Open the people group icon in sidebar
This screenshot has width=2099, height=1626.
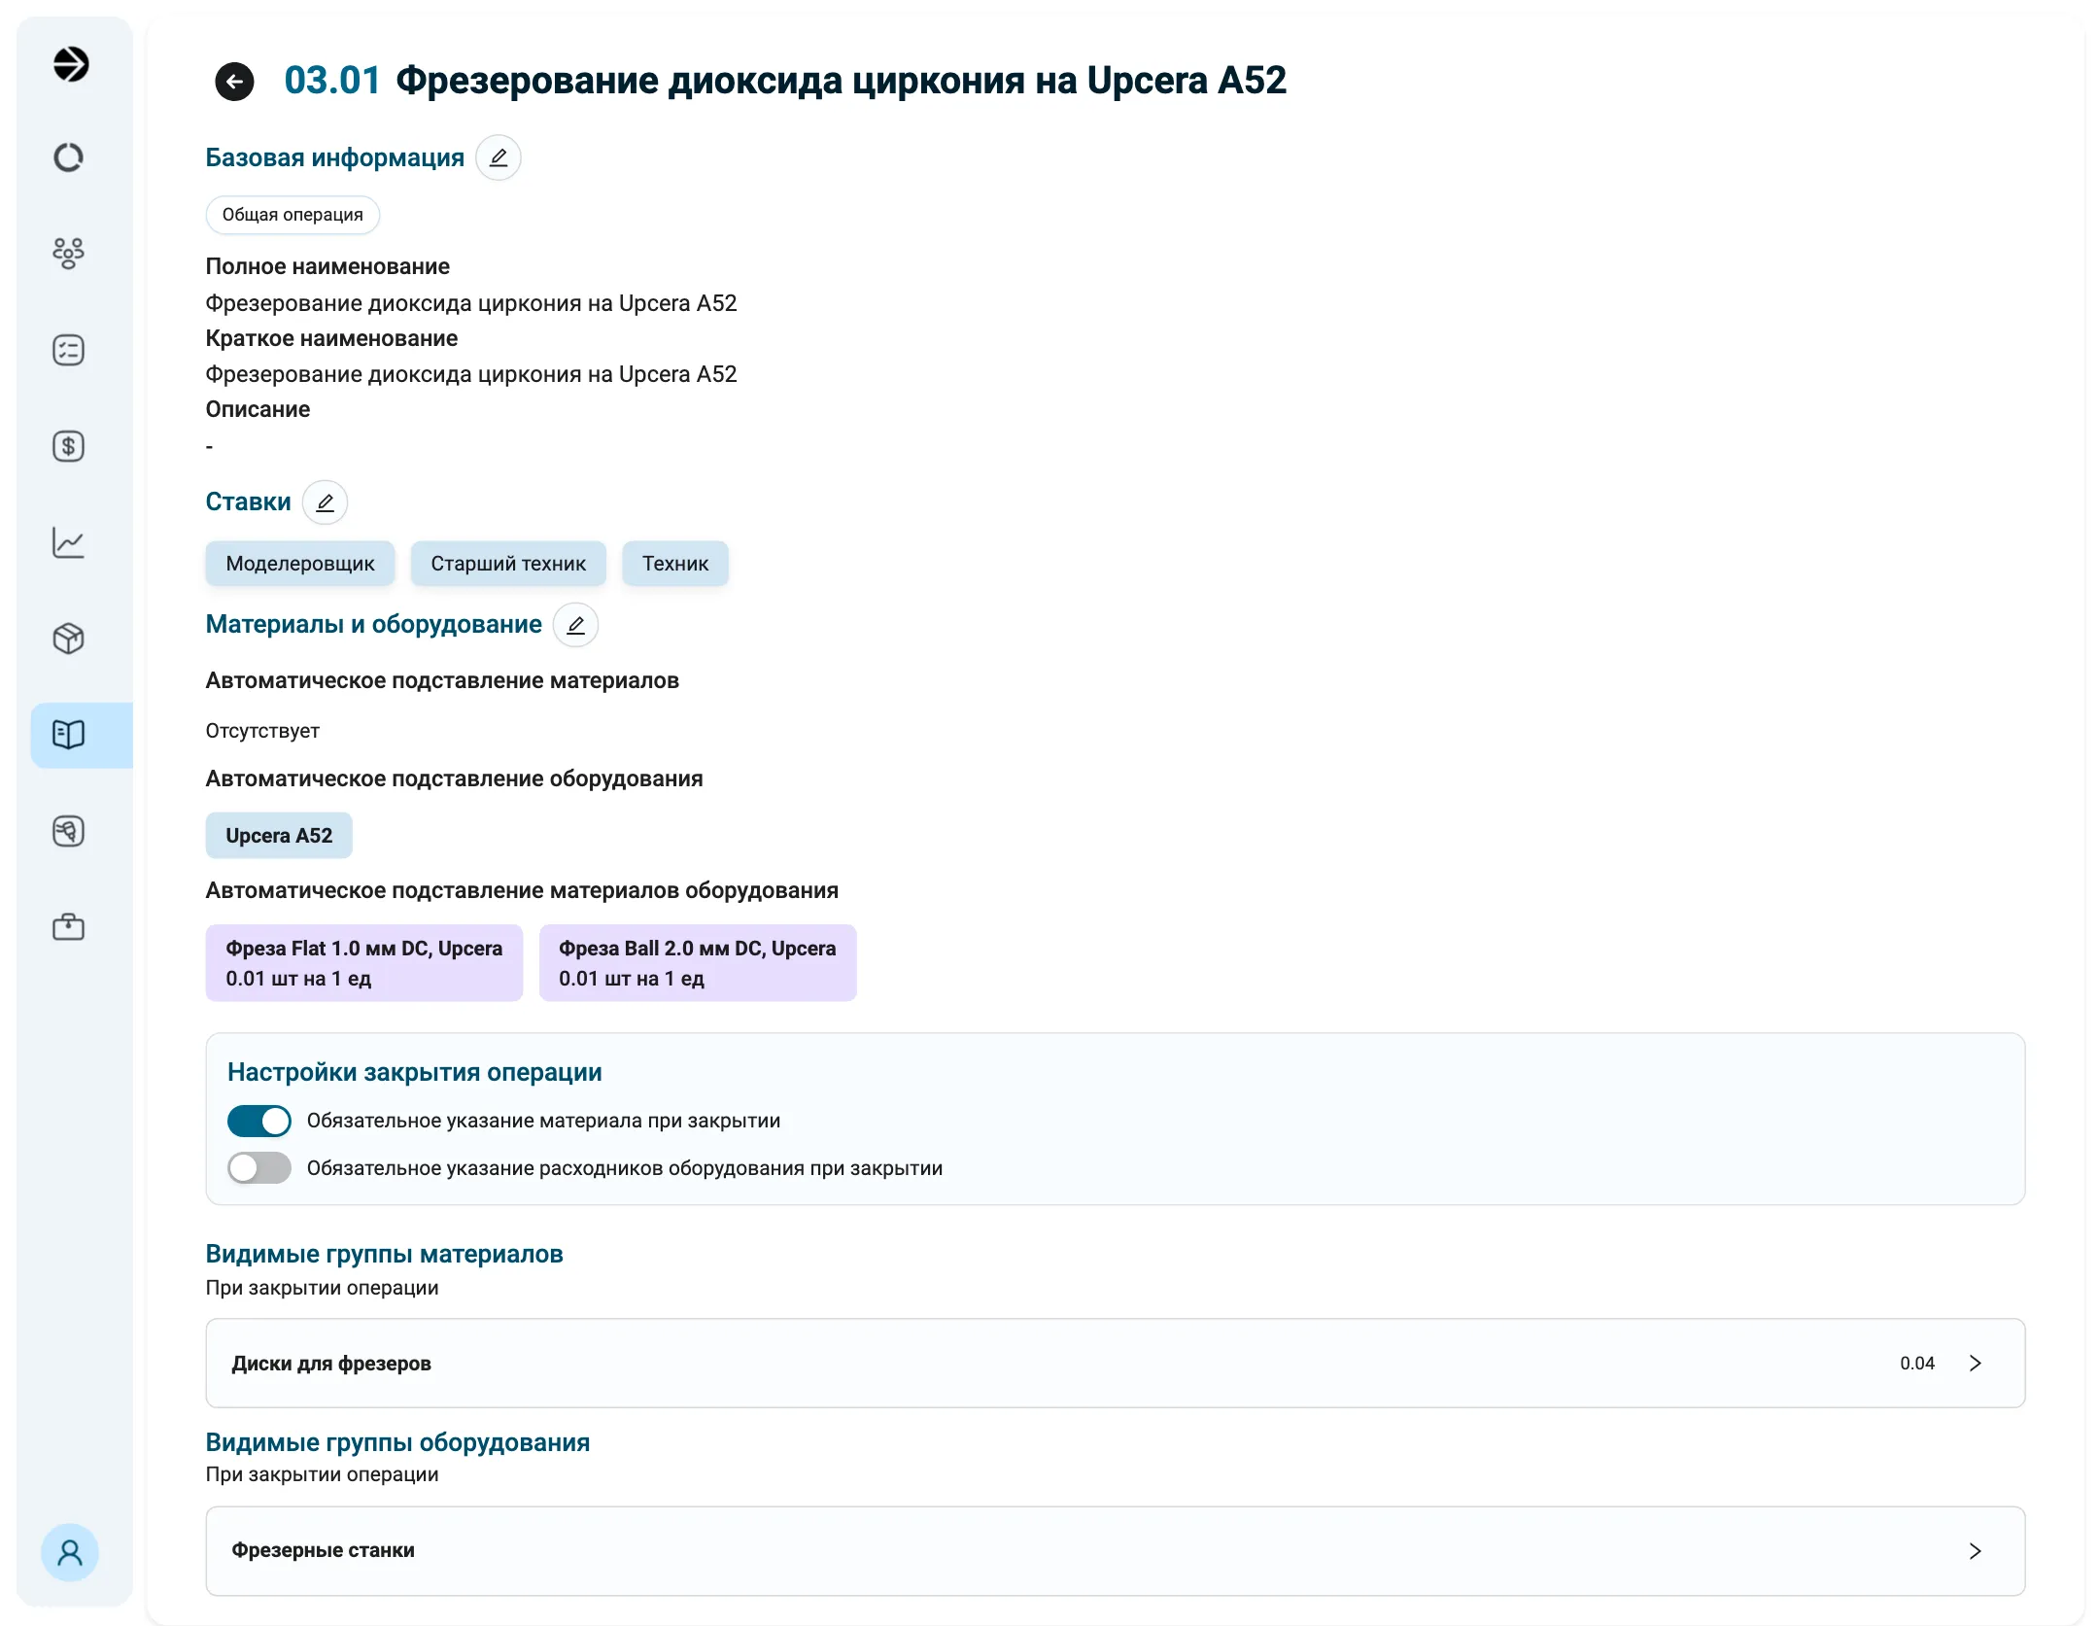68,253
